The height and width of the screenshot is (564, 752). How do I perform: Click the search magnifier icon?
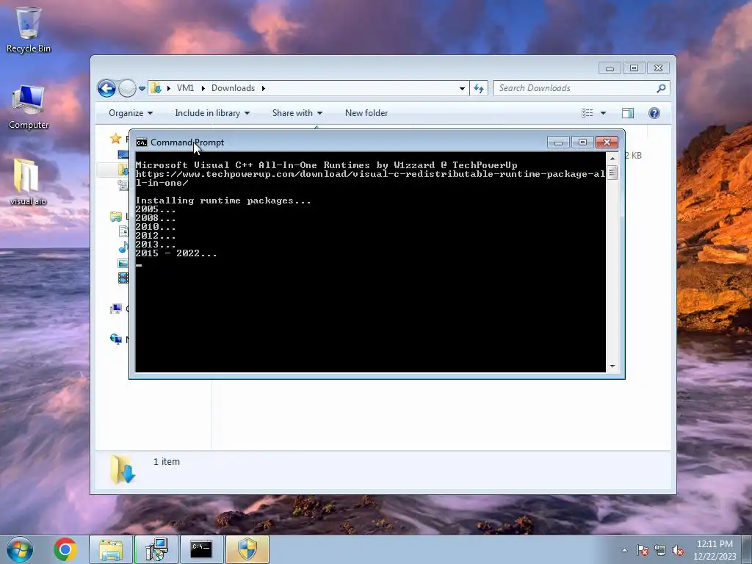point(662,88)
